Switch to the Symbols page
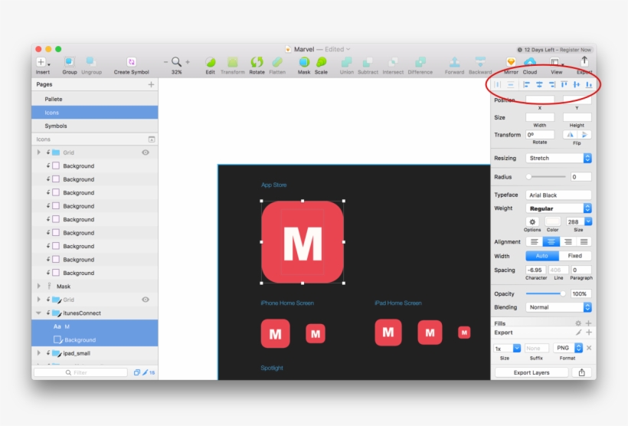The height and width of the screenshot is (426, 628). (95, 126)
